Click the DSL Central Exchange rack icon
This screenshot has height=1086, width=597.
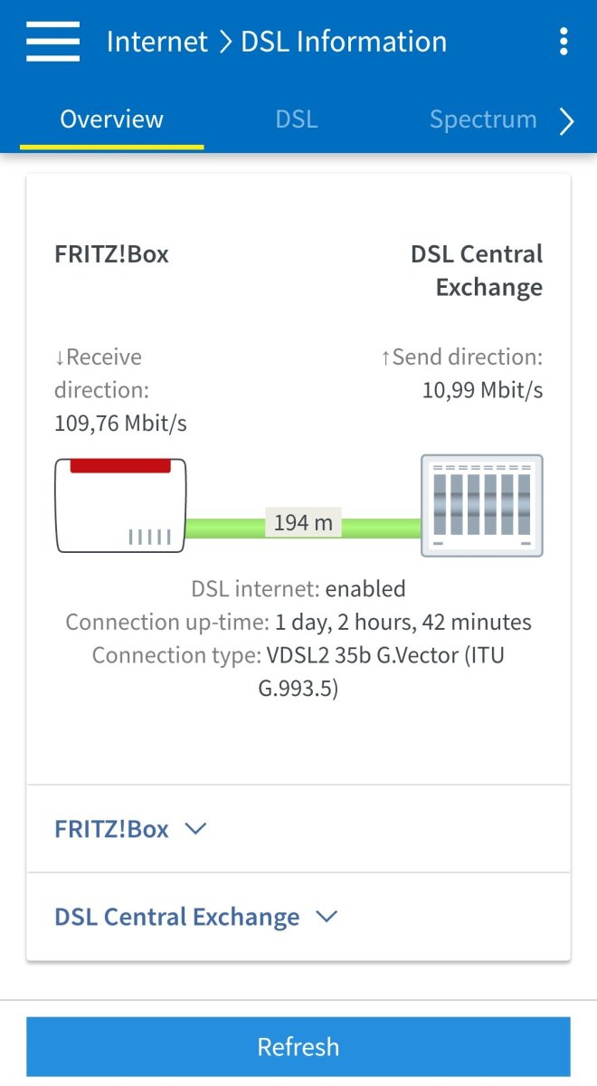481,505
